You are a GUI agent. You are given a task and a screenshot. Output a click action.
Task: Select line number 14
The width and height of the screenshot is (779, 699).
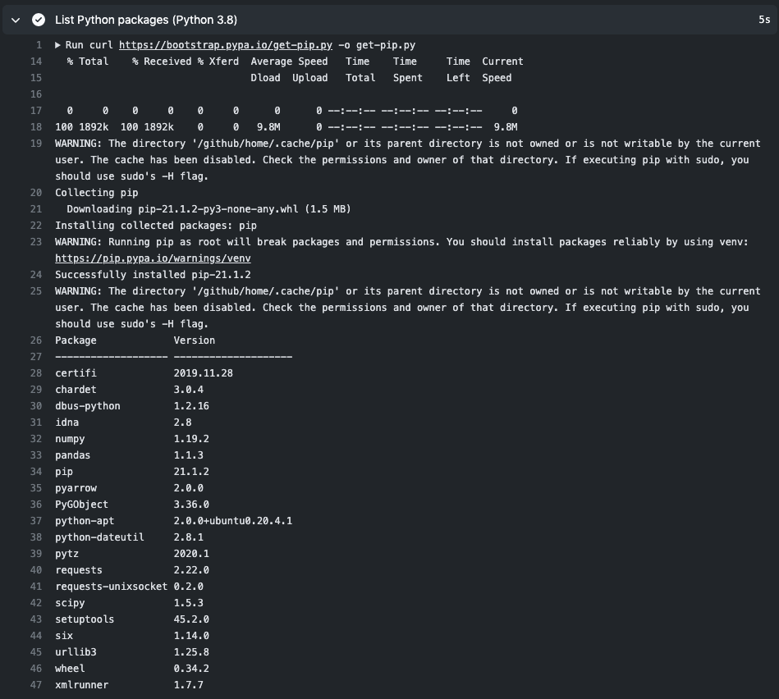[x=36, y=62]
